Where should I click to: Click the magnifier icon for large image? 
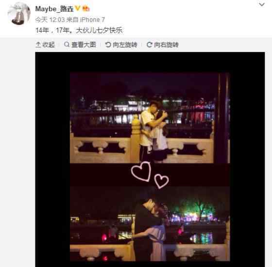coord(67,45)
